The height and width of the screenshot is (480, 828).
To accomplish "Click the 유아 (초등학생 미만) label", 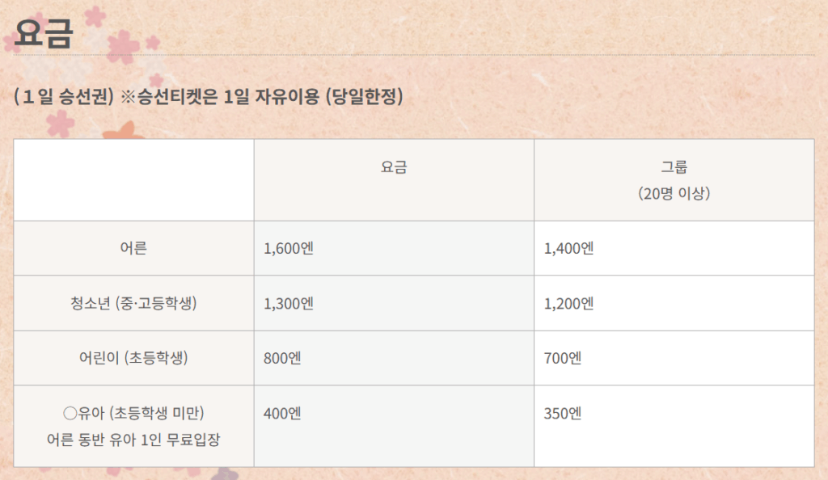I will tap(133, 413).
